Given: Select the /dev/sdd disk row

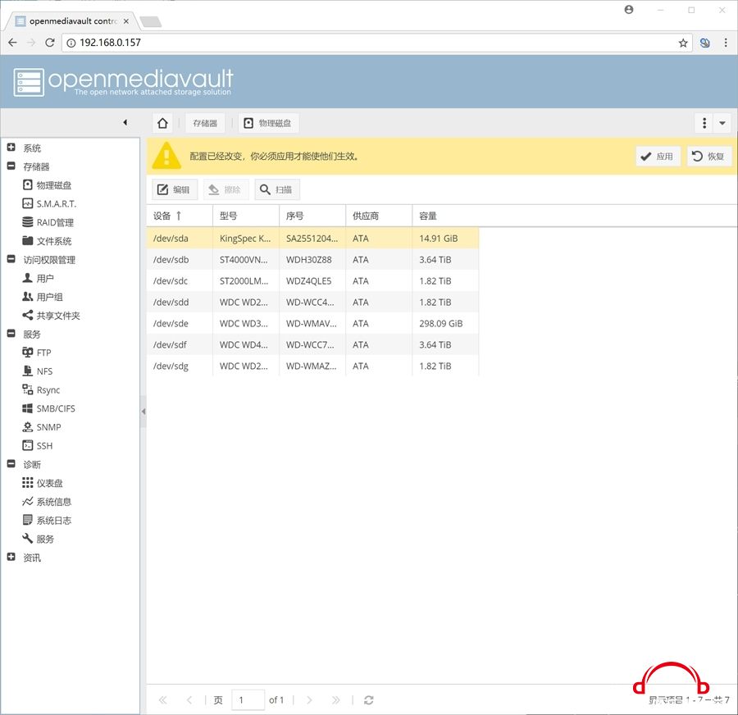Looking at the screenshot, I should pos(312,303).
